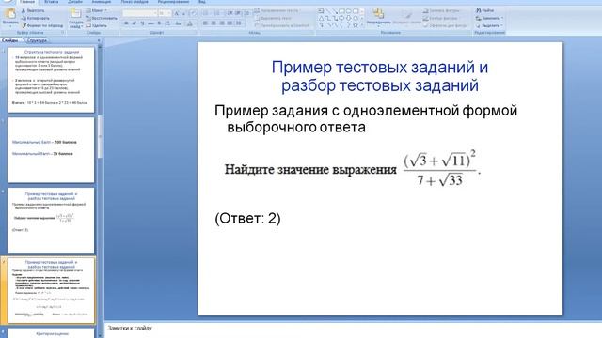Image resolution: width=602 pixels, height=338 pixels.
Task: Insert a text box from the shapes gallery
Action: 321,10
